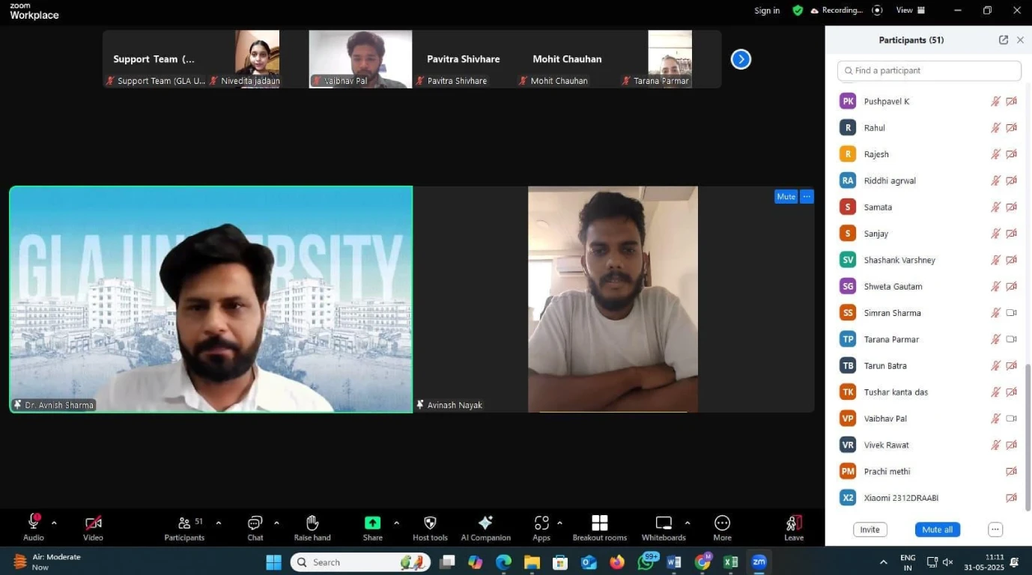The image size is (1032, 575).
Task: Turn on camera with Video button
Action: pos(93,523)
